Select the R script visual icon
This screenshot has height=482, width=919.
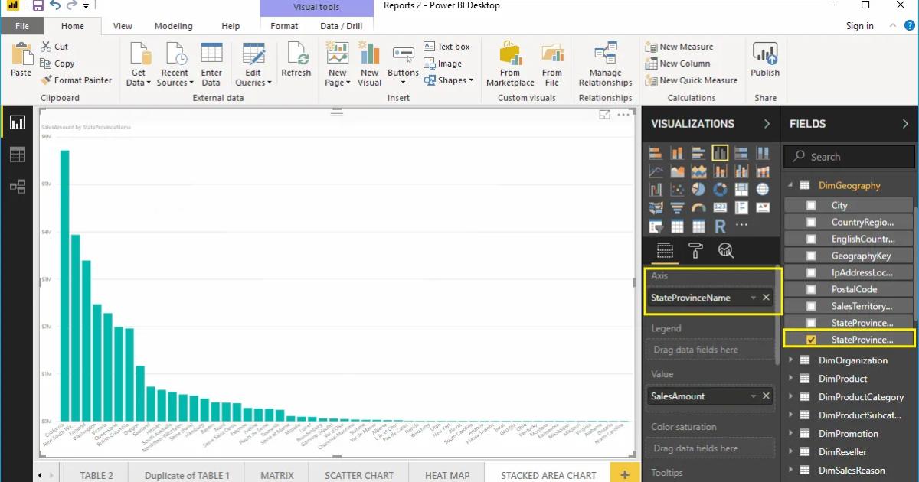(721, 224)
